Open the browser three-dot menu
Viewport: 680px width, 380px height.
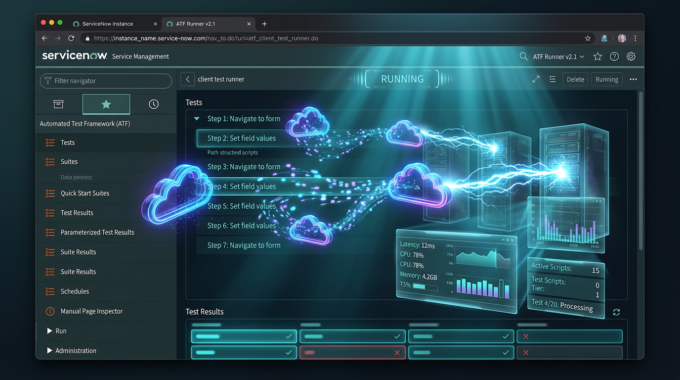coord(635,38)
